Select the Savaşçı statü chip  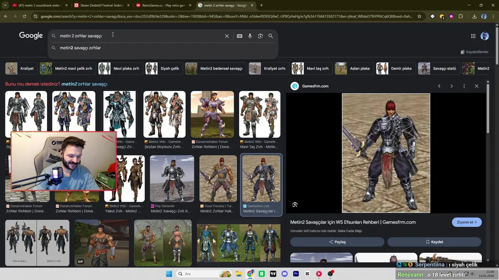(438, 68)
